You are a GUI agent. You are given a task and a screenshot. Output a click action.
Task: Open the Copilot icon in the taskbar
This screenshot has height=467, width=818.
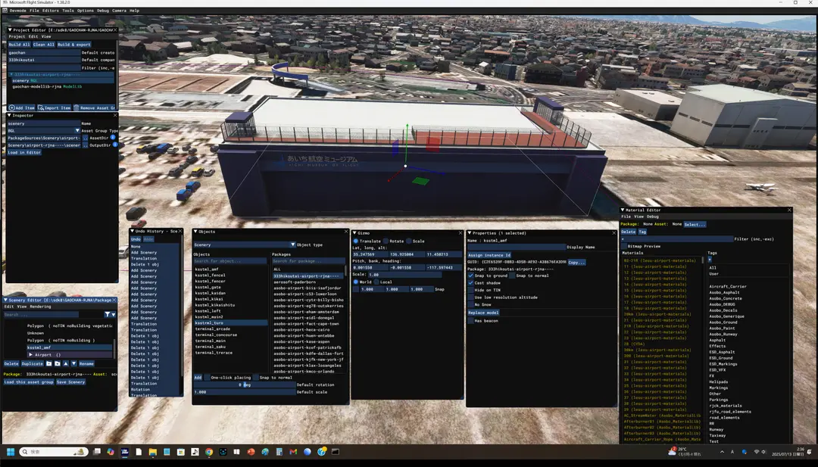tap(111, 452)
